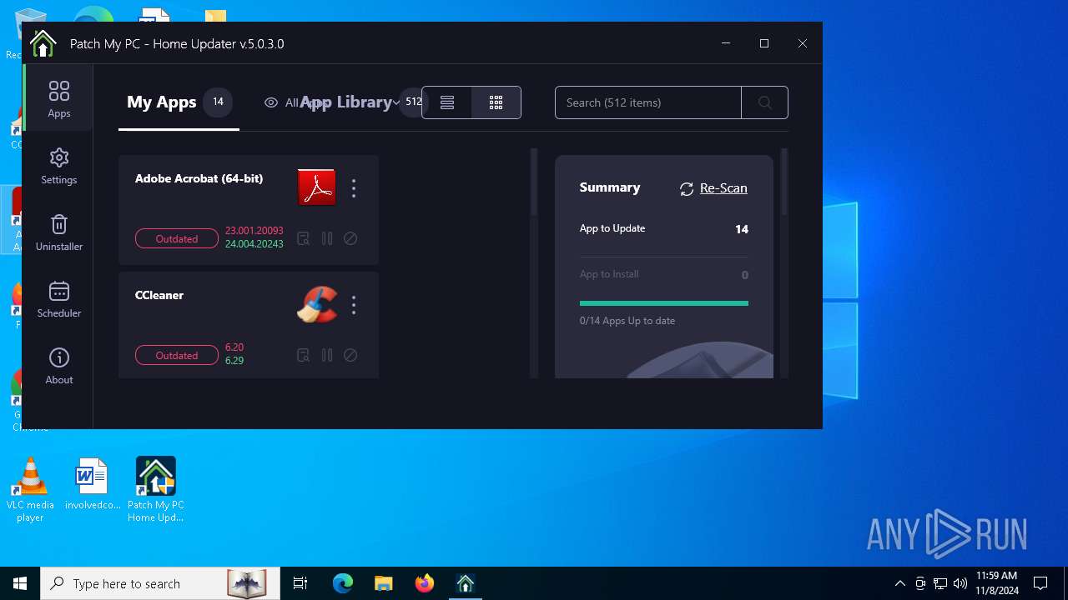Open File Explorer from the taskbar

coord(384,583)
